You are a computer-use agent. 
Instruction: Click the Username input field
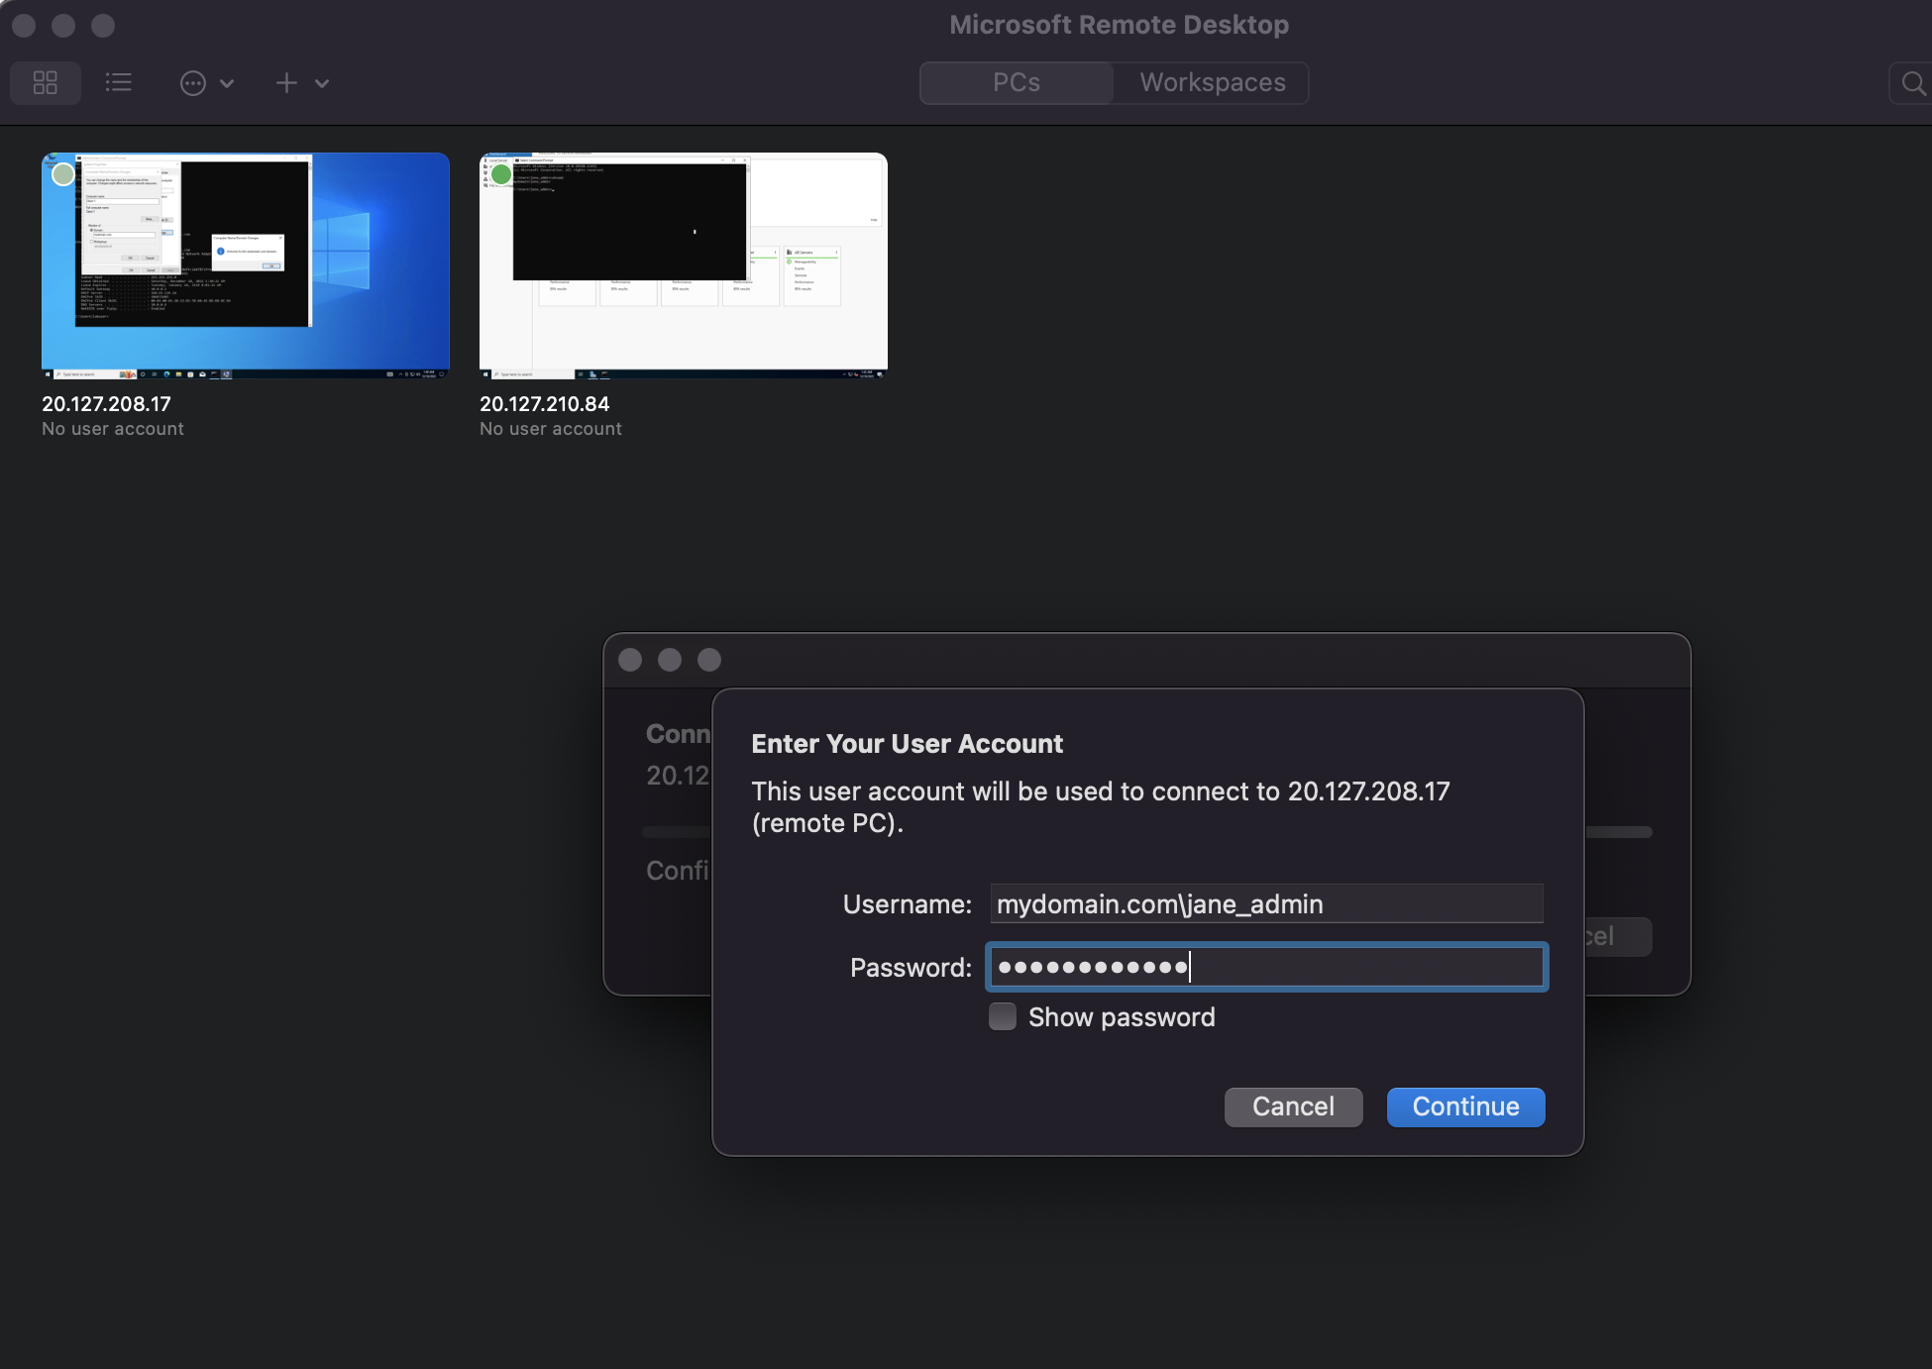coord(1266,903)
